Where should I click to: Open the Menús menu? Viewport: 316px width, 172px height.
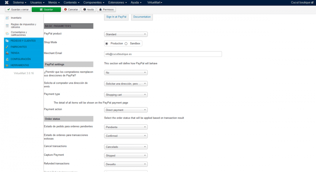click(54, 2)
